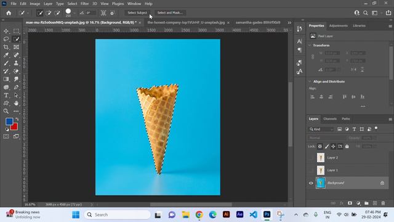The image size is (394, 222).
Task: Enable Subtract from selection mode
Action: tap(57, 13)
